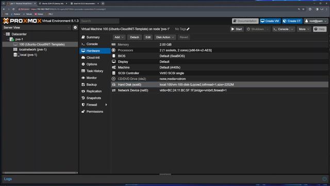The image size is (330, 186).
Task: Click the Revert button
Action: coord(184,37)
